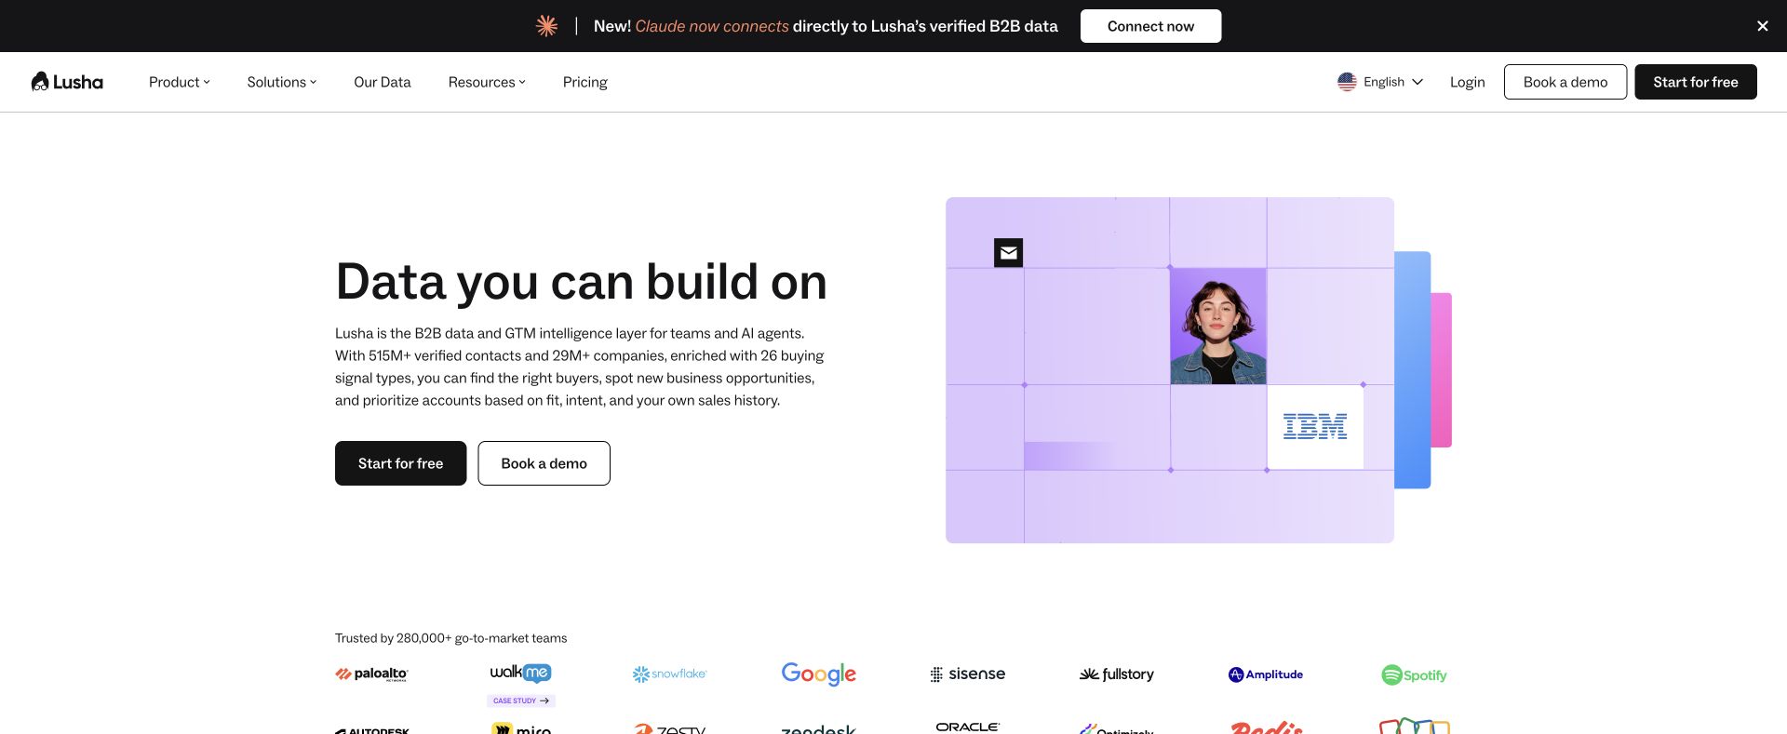Viewport: 1787px width, 734px height.
Task: Click the Connect now button
Action: pyautogui.click(x=1150, y=26)
